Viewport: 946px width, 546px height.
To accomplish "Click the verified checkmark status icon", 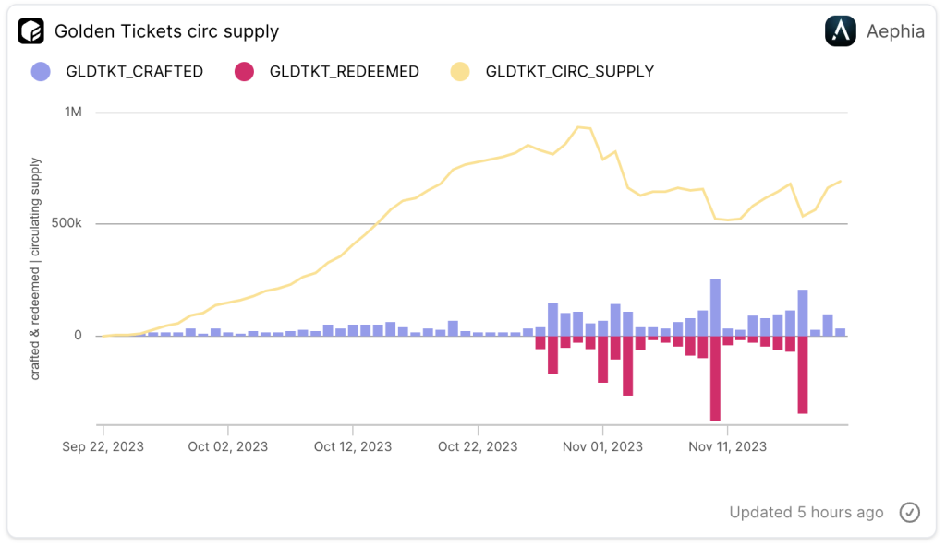I will coord(910,513).
